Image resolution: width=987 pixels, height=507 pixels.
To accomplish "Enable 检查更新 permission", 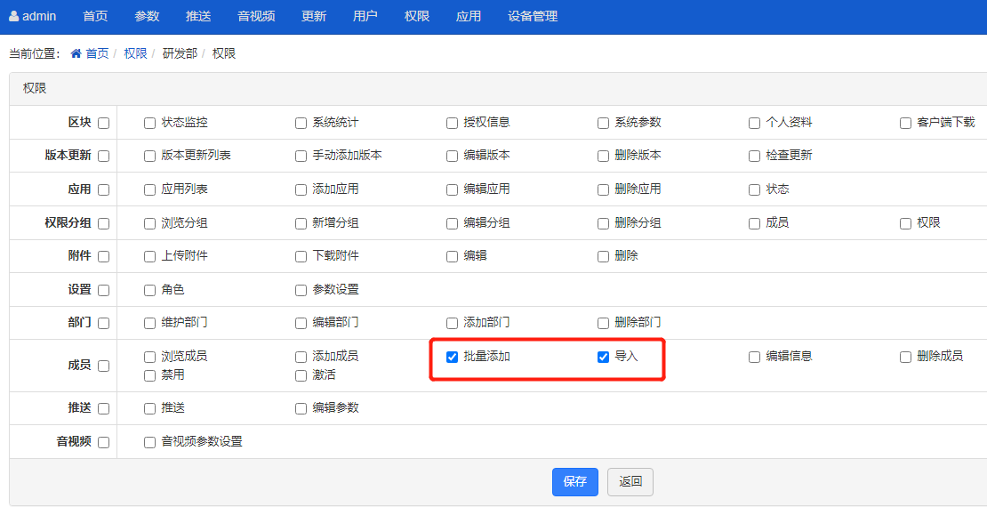I will (754, 157).
